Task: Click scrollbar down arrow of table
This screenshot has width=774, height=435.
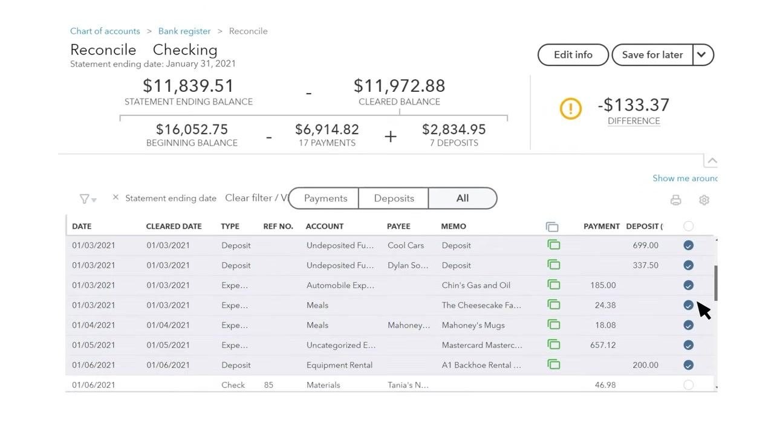Action: tap(716, 387)
